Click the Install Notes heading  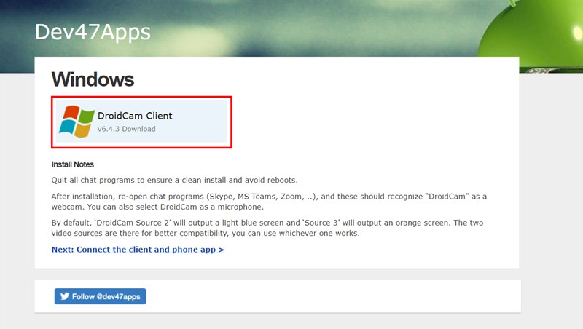point(73,164)
